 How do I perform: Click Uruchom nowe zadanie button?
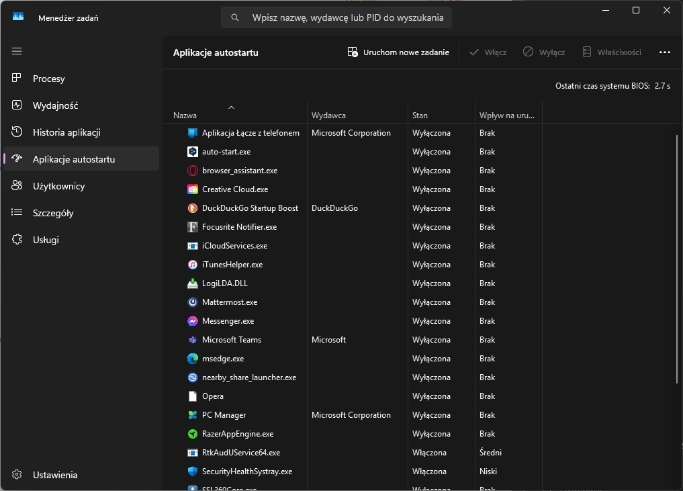(x=398, y=52)
